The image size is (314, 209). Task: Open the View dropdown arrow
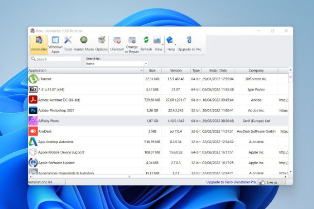coord(163,45)
